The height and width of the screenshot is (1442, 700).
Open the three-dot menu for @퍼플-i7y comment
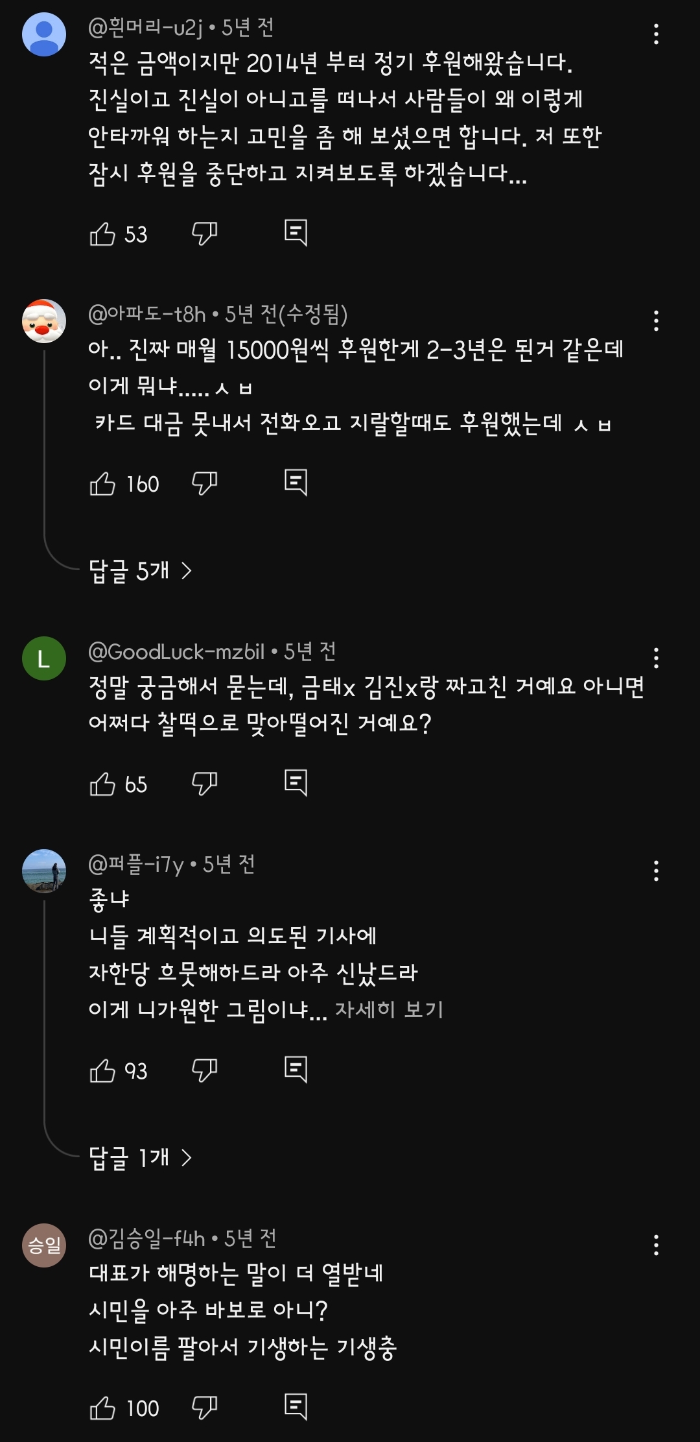656,871
